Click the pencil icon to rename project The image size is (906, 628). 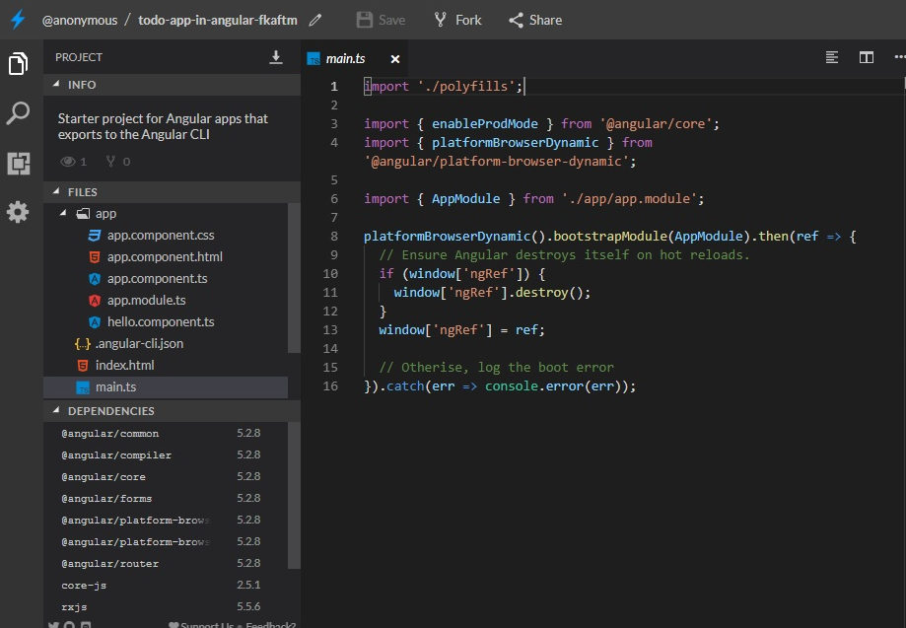315,19
